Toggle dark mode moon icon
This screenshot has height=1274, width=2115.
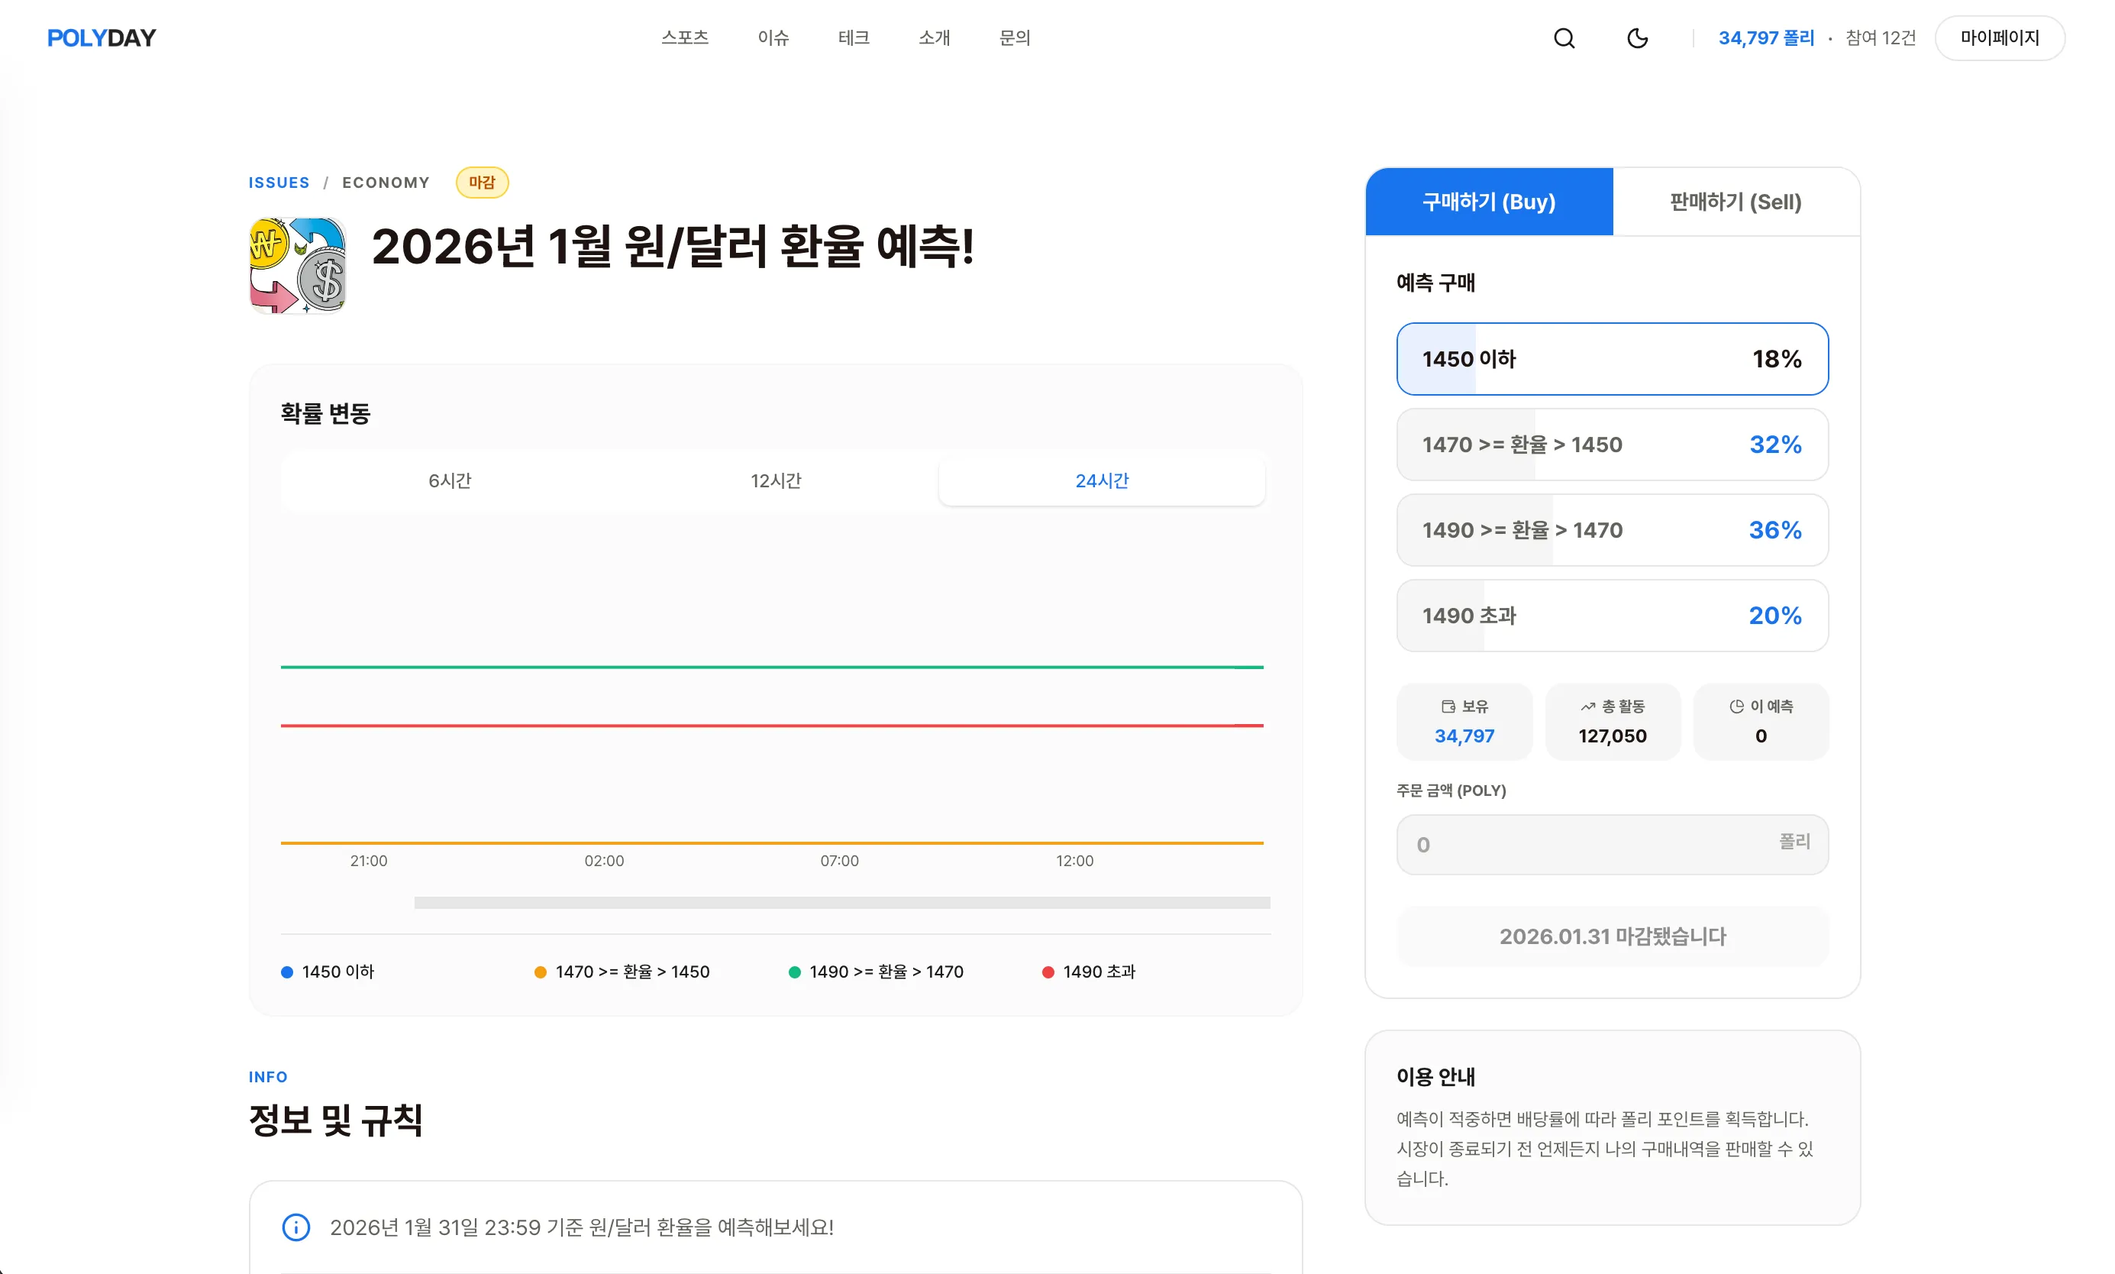tap(1637, 37)
